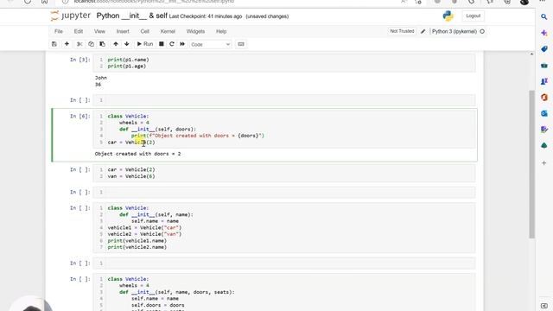Interrupt the kernel with stop icon

pos(162,44)
